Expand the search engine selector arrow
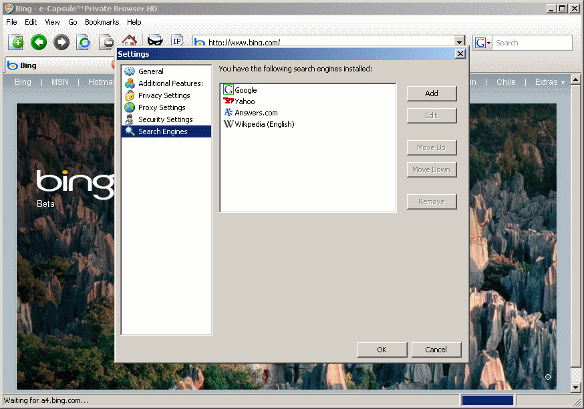Viewport: 584px width, 409px height. click(x=488, y=43)
